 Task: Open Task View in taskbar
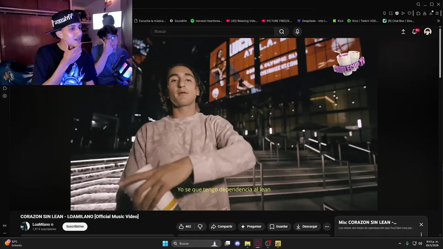point(227,243)
